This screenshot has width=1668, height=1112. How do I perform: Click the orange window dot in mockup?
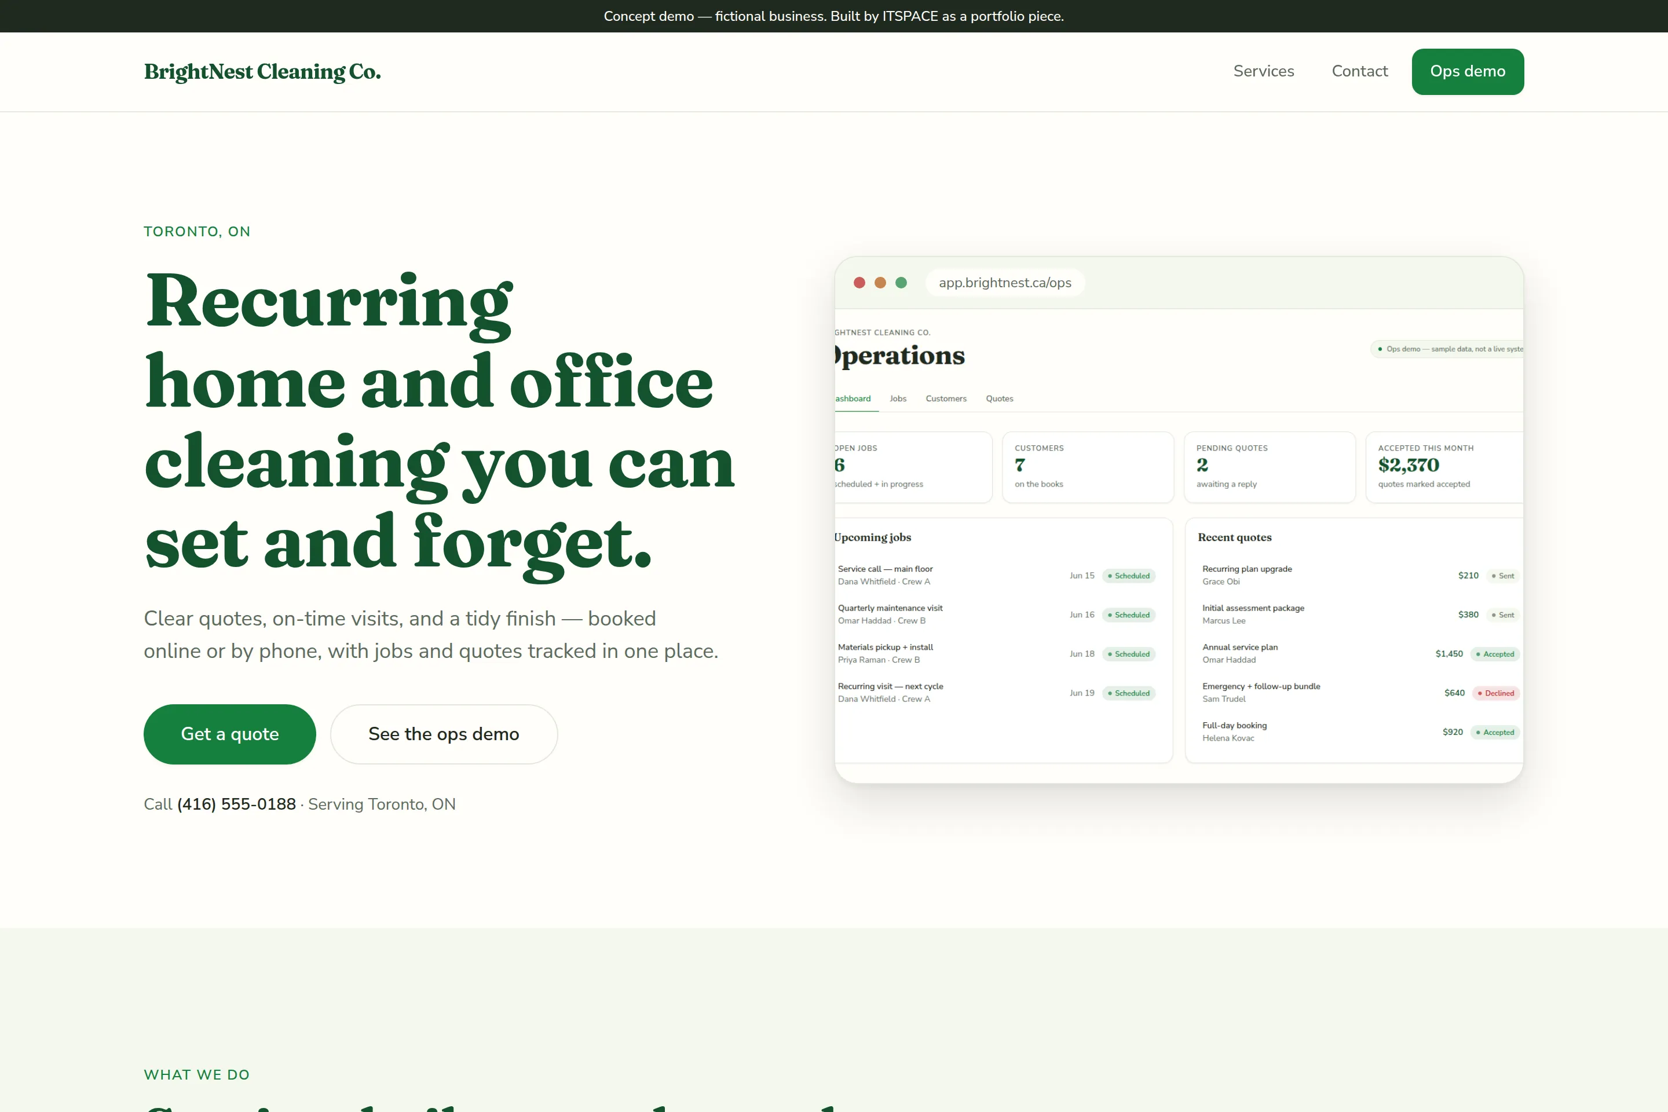880,282
